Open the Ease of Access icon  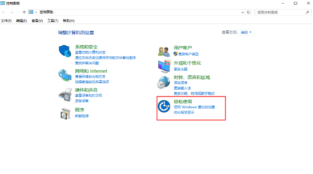164,106
